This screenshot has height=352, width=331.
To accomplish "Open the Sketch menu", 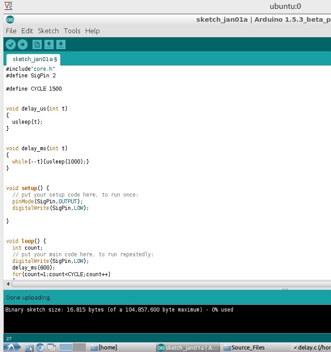I will [48, 31].
